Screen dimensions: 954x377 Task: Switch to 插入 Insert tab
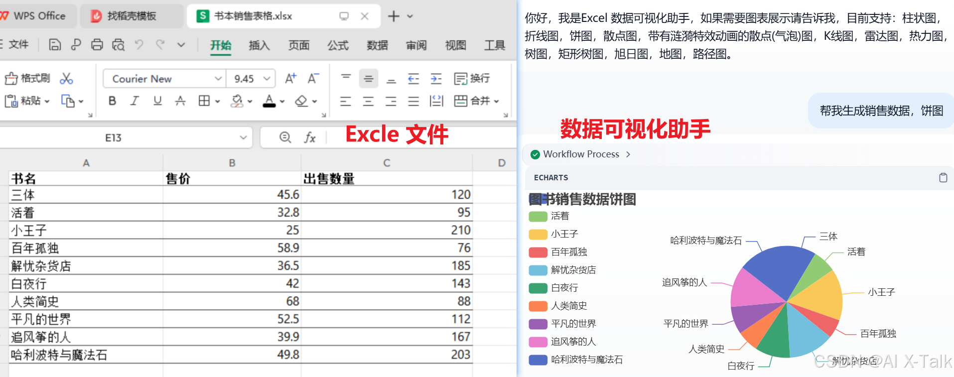point(259,45)
